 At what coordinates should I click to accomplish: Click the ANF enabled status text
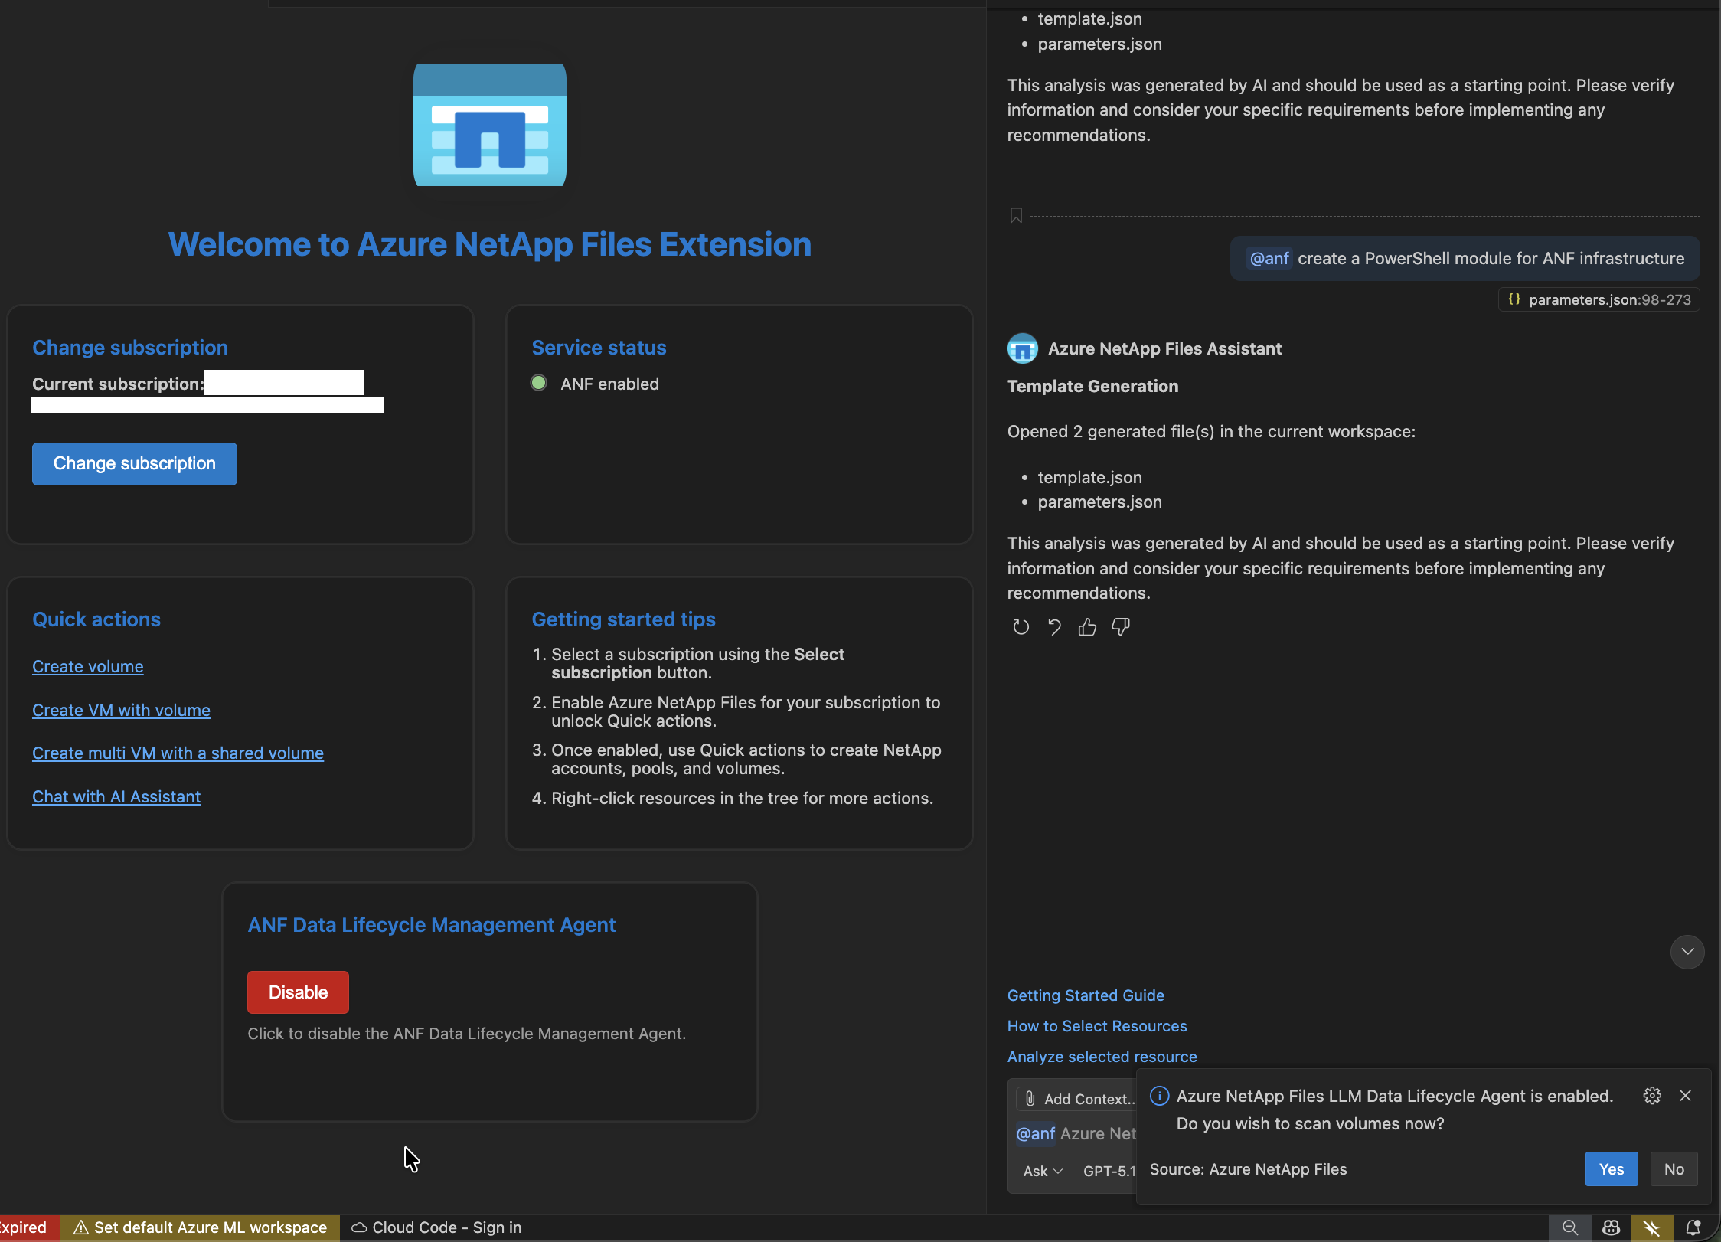pos(609,384)
